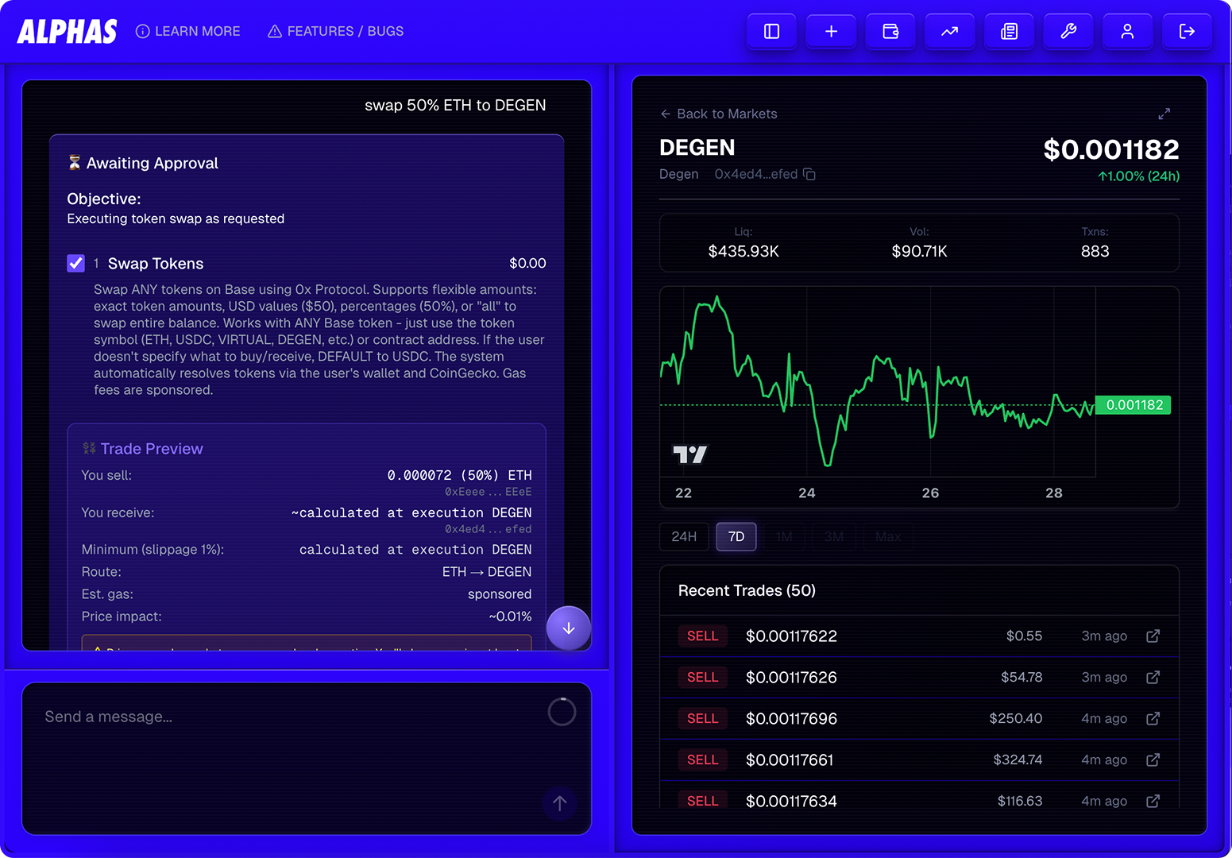Click the $250.40 trade amount
Image resolution: width=1232 pixels, height=858 pixels.
[x=1016, y=718]
